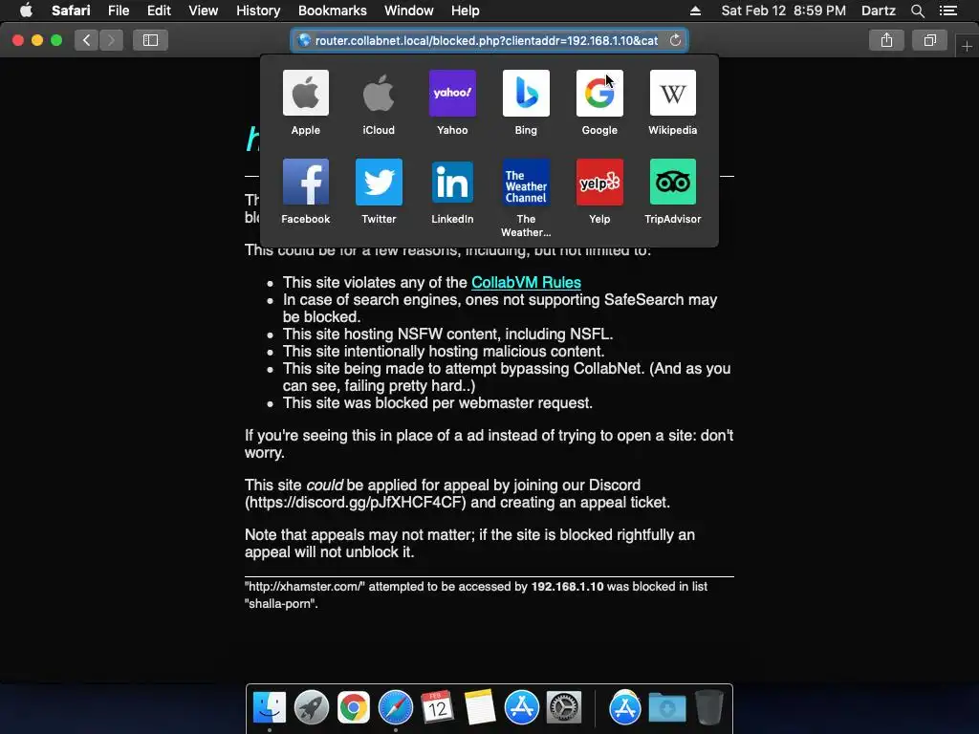The image size is (979, 734).
Task: Open the Yelp favorite shortcut
Action: click(599, 182)
